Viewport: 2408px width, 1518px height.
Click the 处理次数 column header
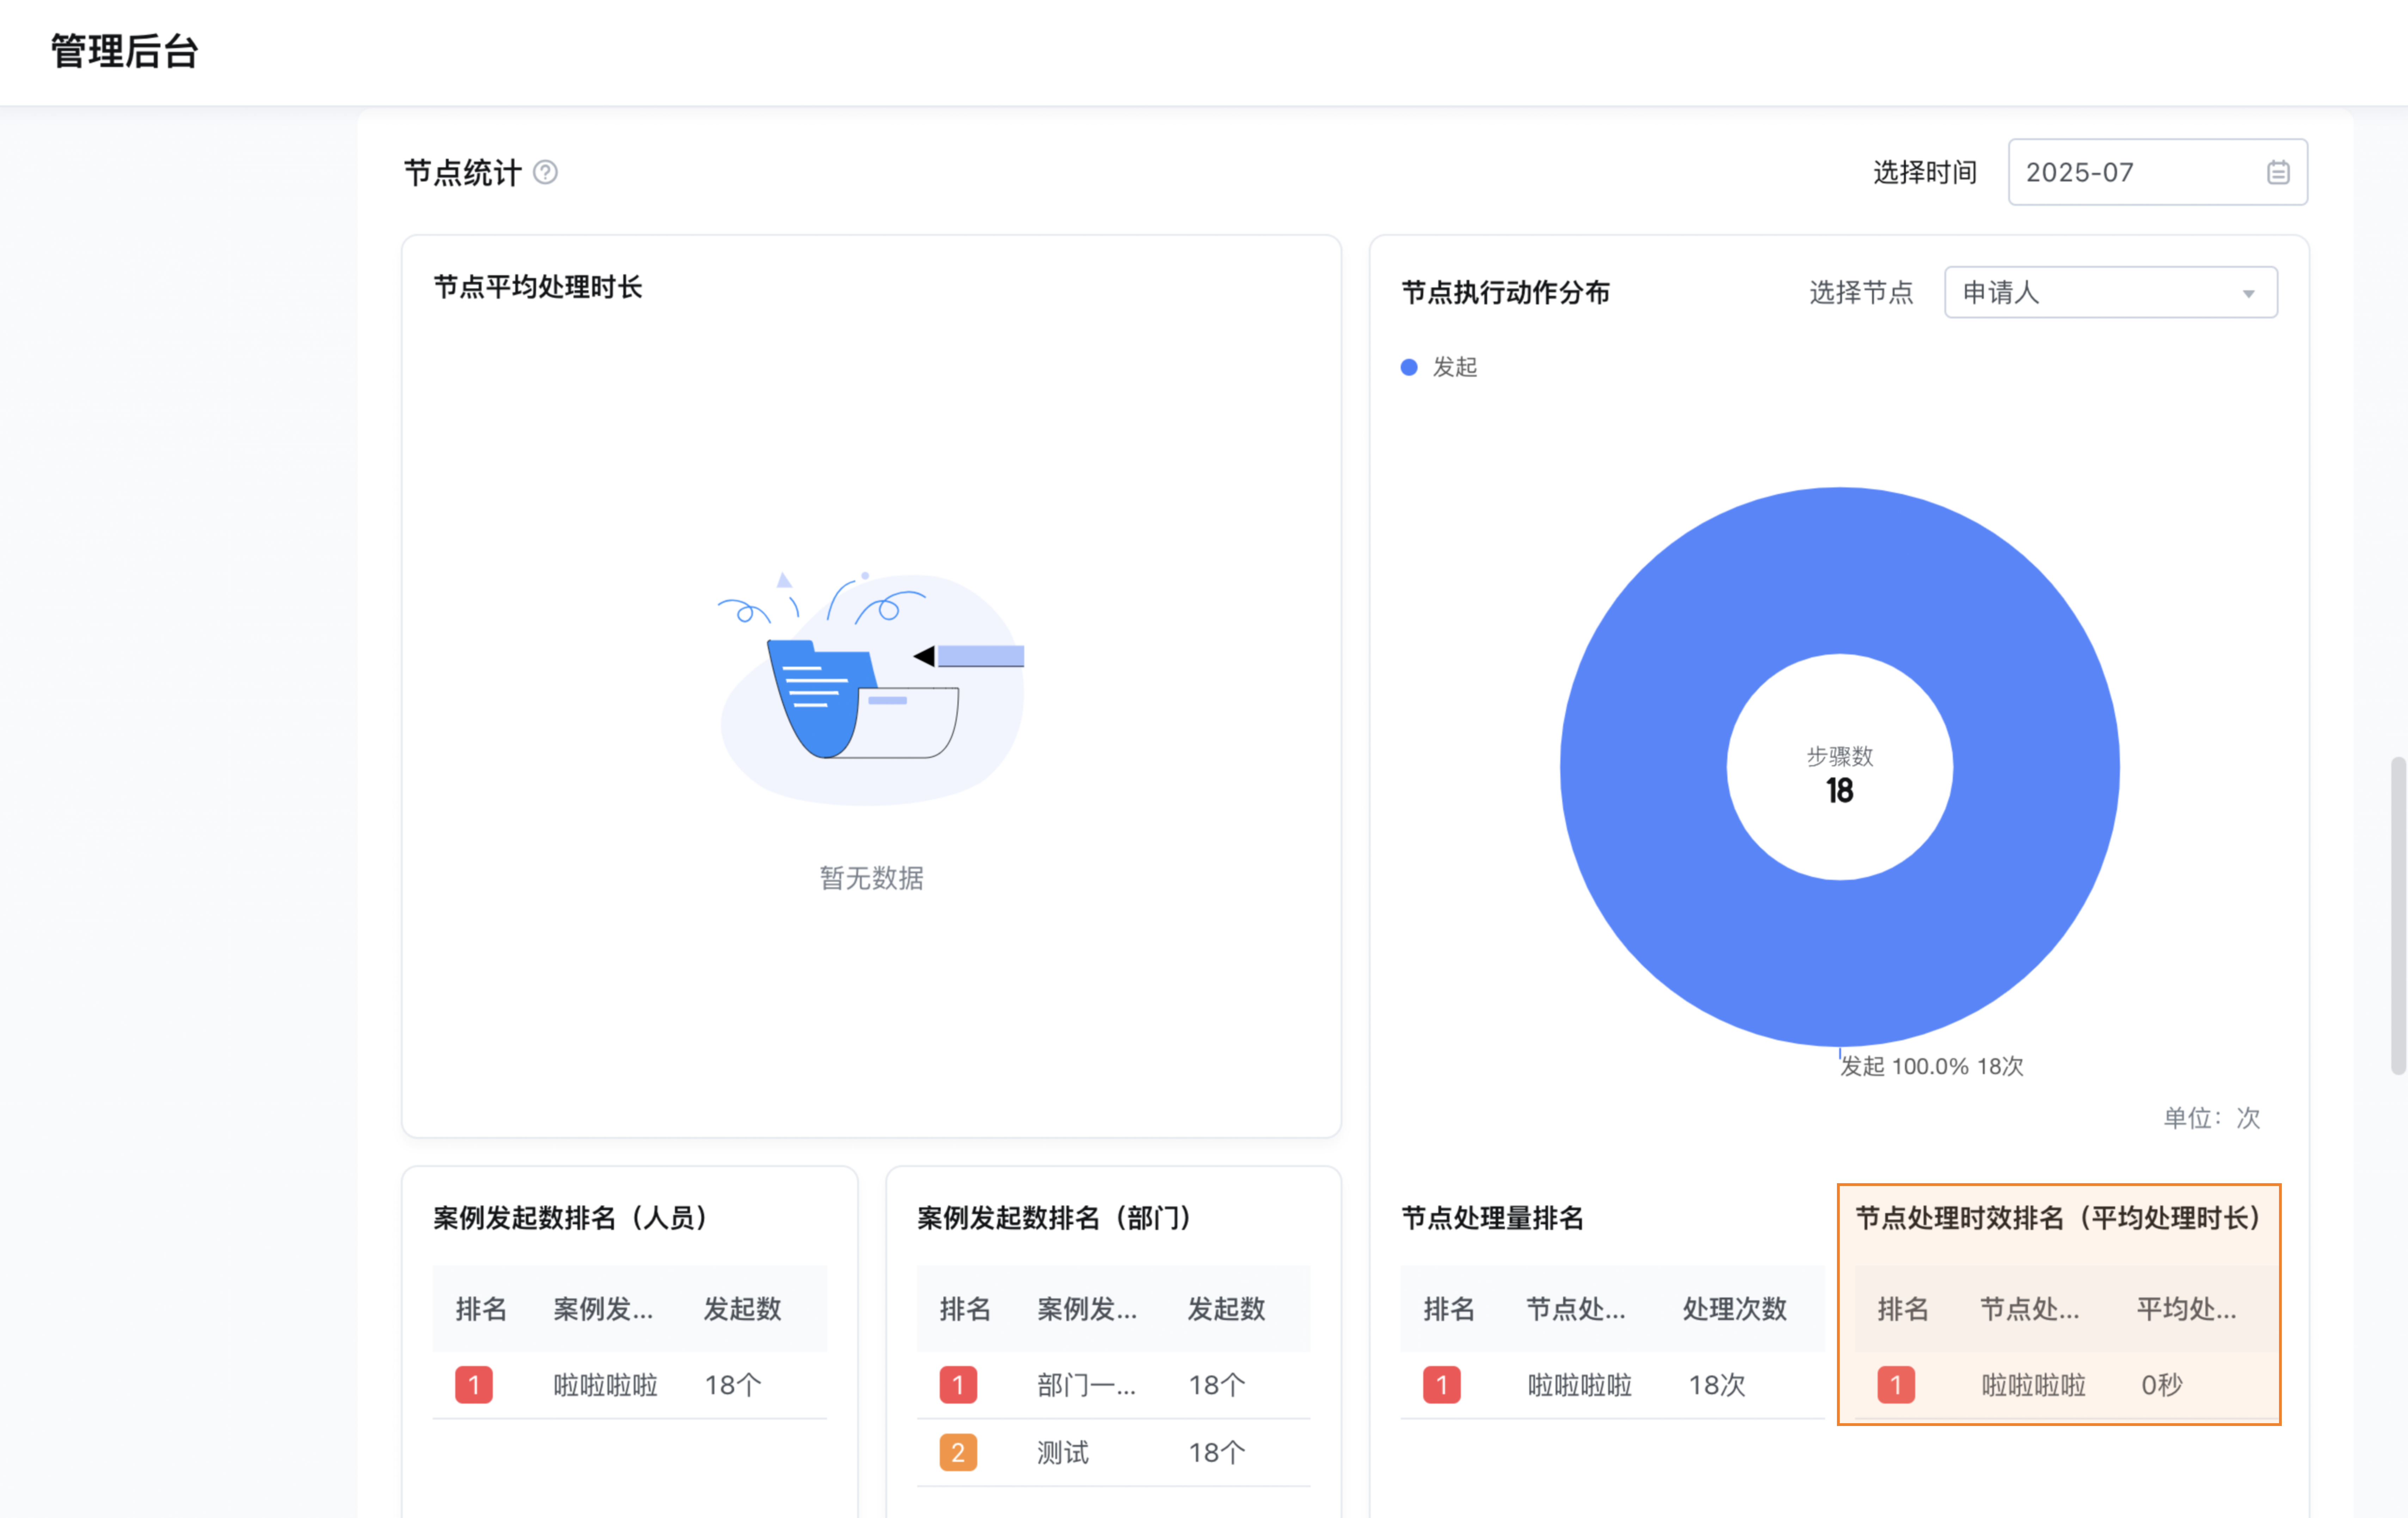pos(1735,1309)
